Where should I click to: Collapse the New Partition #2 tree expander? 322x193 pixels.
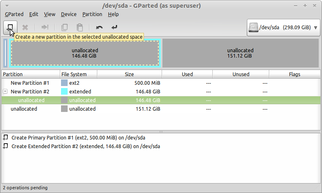point(5,91)
